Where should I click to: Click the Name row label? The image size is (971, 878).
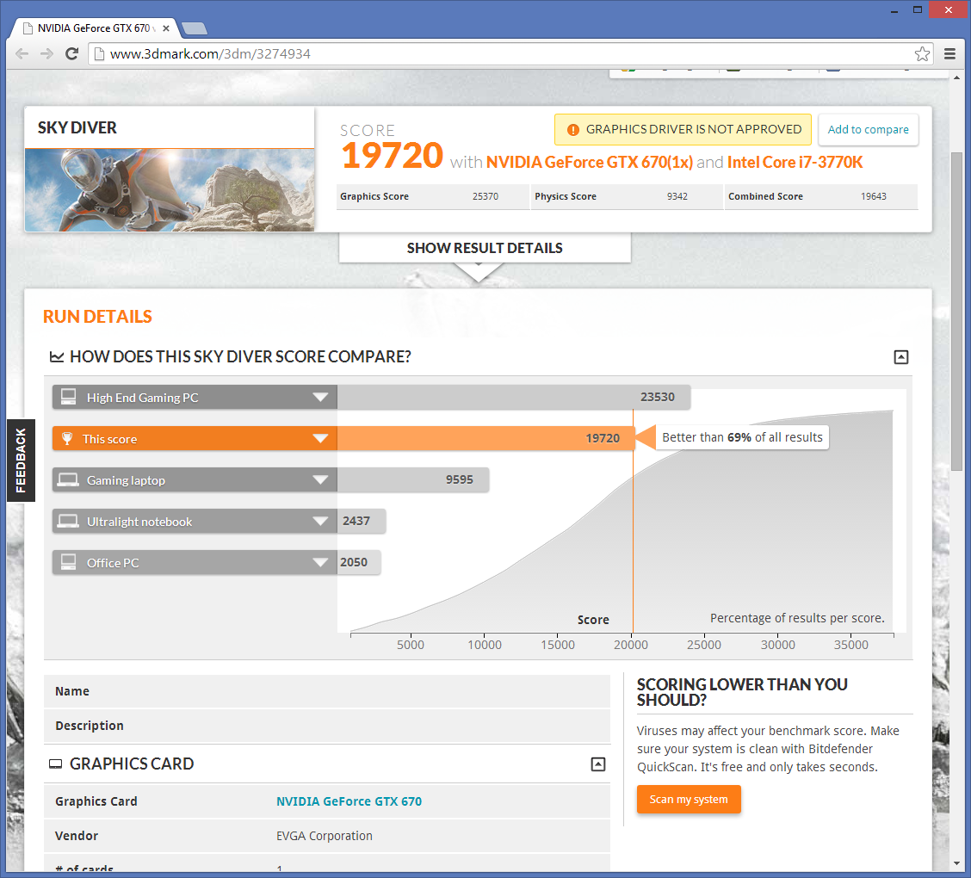tap(72, 691)
